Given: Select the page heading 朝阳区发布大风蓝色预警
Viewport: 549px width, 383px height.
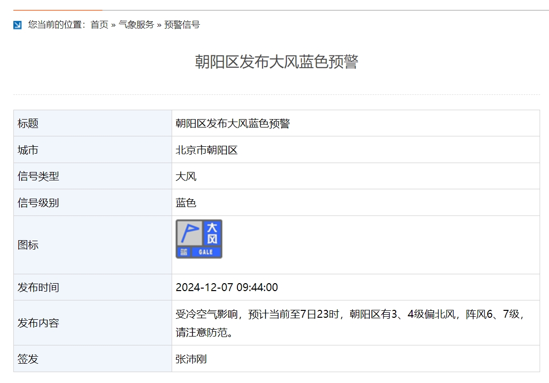Looking at the screenshot, I should click(x=276, y=62).
